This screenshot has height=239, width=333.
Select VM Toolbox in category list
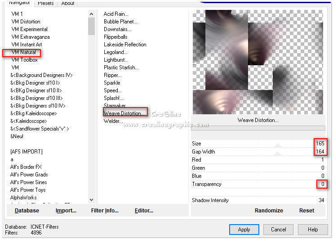[24, 60]
